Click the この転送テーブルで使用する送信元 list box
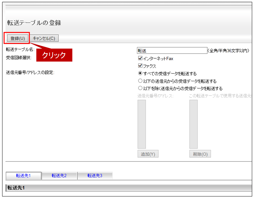This screenshot has height=199, width=255. 193,124
